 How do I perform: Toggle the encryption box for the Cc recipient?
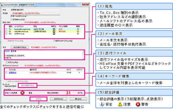coord(54,31)
